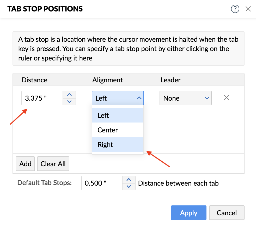Increase the tab stop Distance value
The width and height of the screenshot is (256, 232).
click(x=69, y=95)
